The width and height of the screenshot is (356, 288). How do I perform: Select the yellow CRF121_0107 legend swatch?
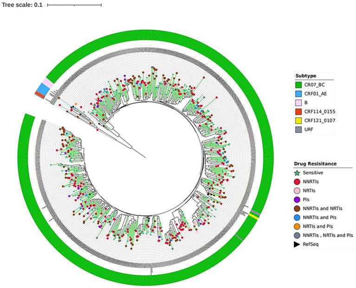click(x=298, y=120)
